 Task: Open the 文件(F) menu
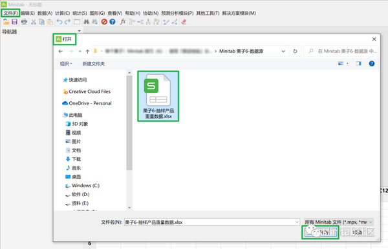point(10,13)
